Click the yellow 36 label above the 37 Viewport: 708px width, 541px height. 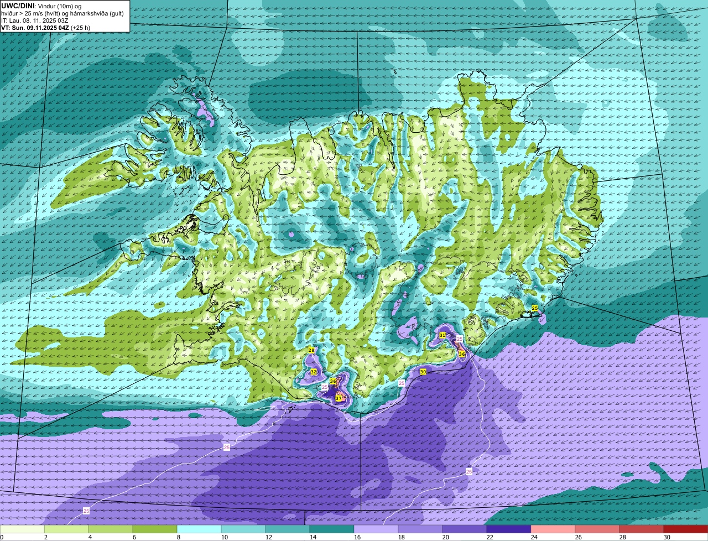[333, 381]
